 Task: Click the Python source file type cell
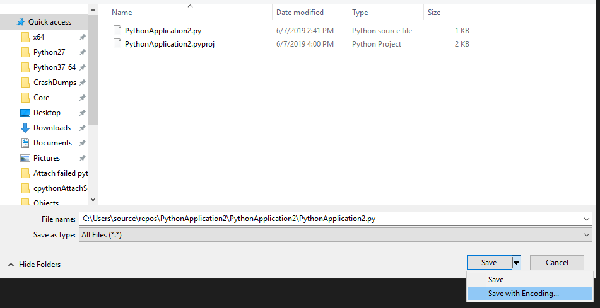(x=382, y=31)
